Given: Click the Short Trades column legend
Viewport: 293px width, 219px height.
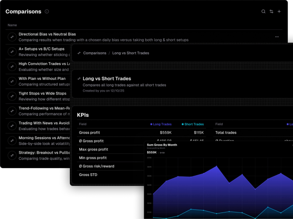Looking at the screenshot, I should pos(193,124).
